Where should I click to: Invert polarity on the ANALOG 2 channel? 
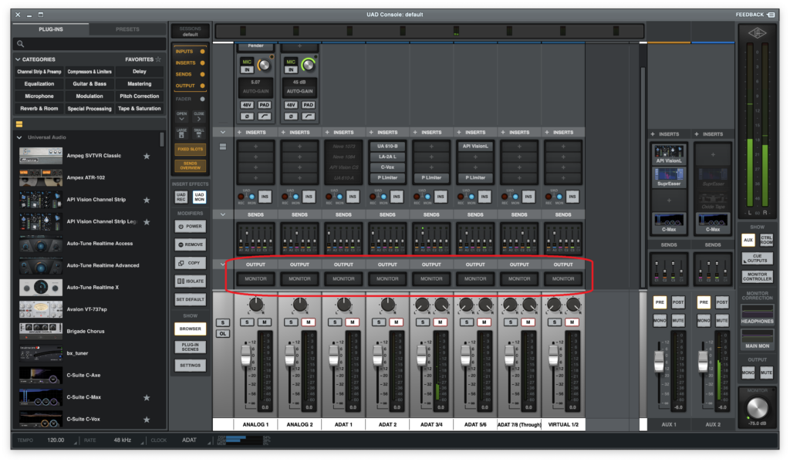(x=291, y=116)
